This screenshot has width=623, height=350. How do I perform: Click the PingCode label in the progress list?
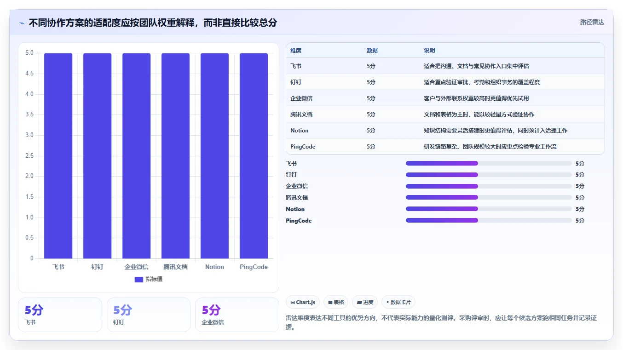pos(299,220)
